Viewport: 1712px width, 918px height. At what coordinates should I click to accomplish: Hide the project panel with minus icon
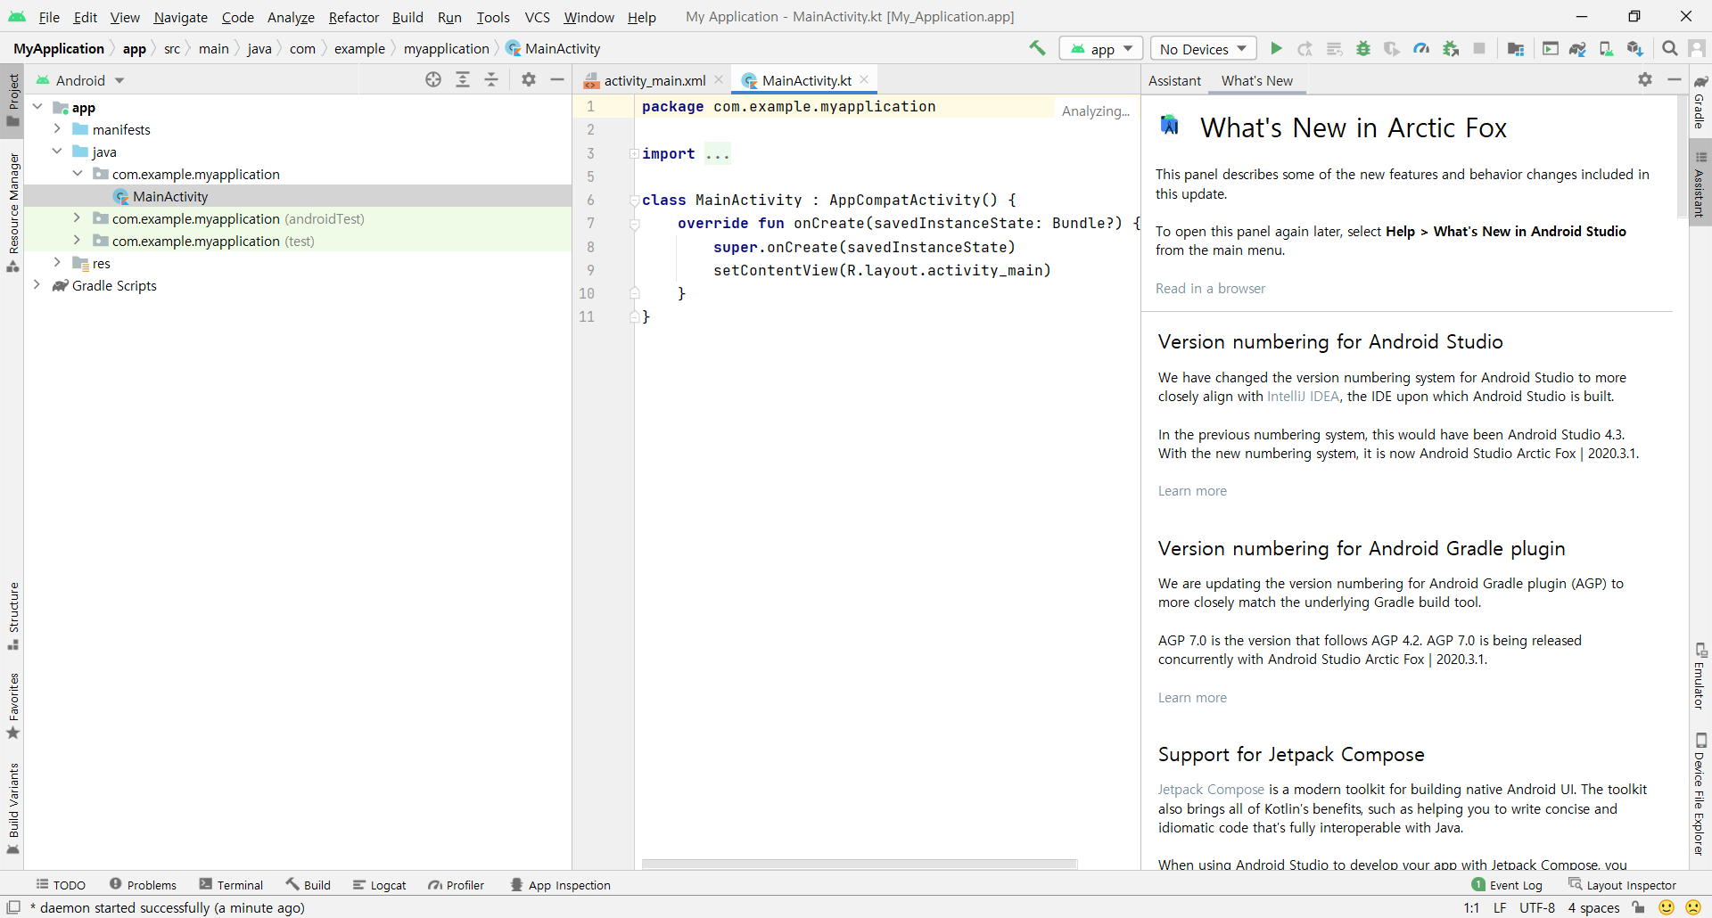[x=557, y=79]
